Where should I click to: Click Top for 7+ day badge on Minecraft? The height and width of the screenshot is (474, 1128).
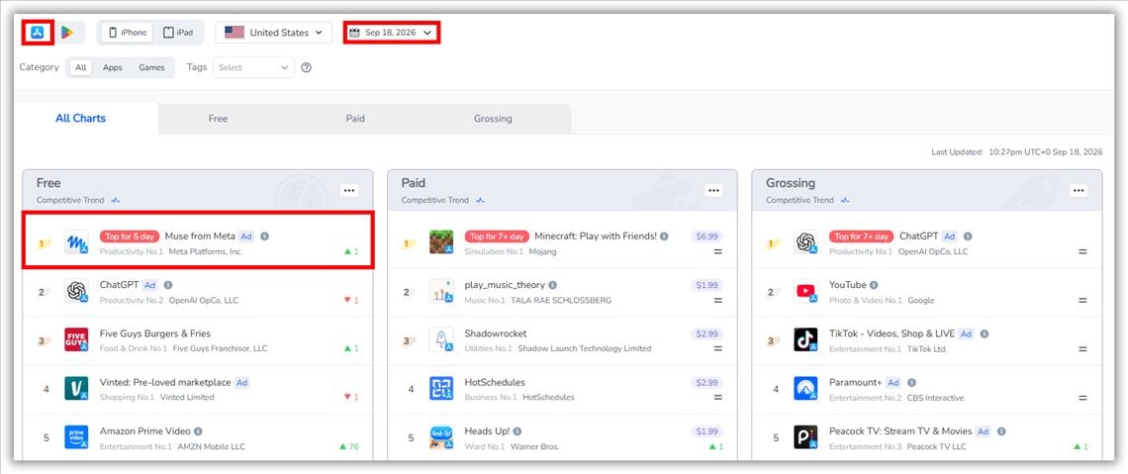tap(497, 236)
